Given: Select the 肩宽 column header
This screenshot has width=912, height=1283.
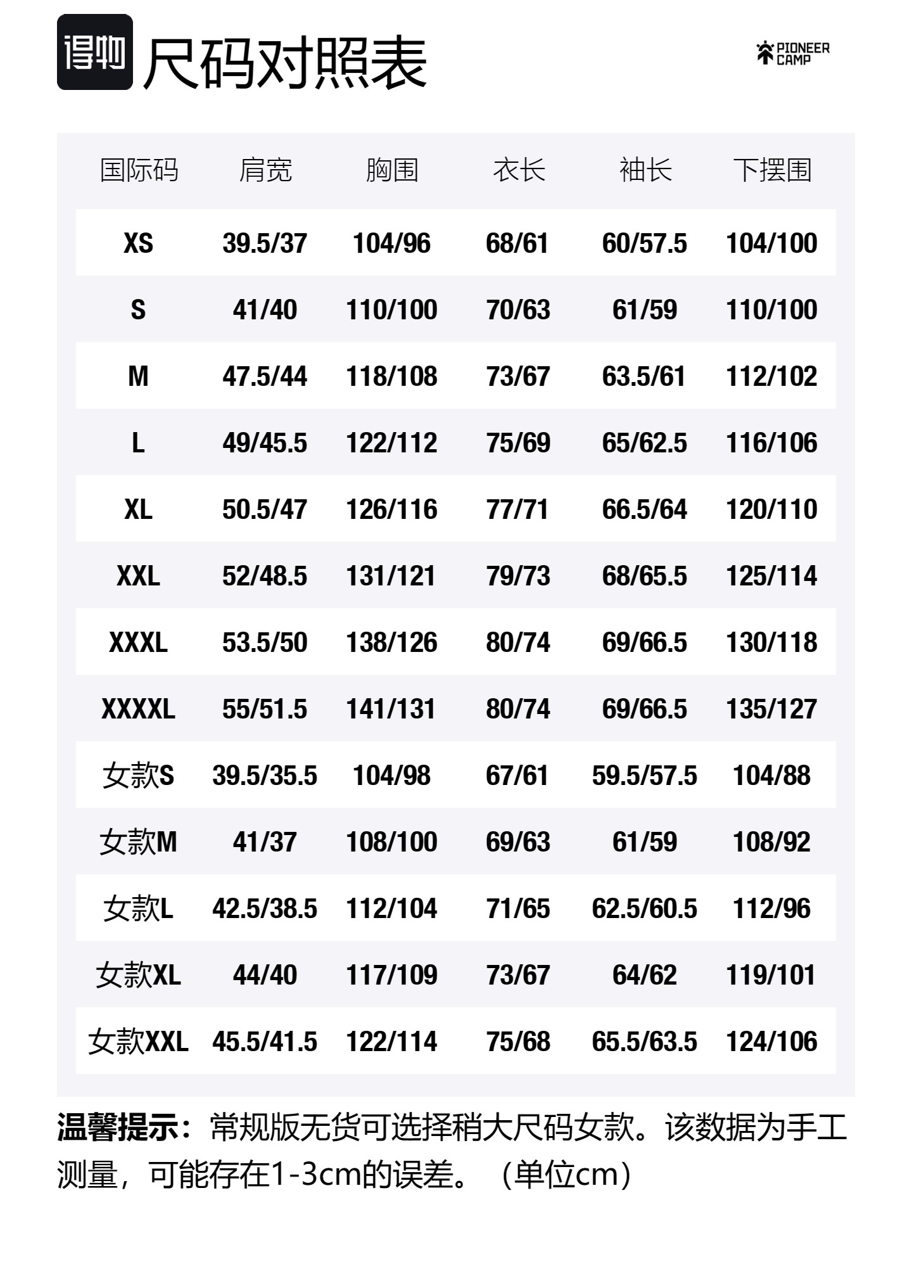Looking at the screenshot, I should 265,170.
